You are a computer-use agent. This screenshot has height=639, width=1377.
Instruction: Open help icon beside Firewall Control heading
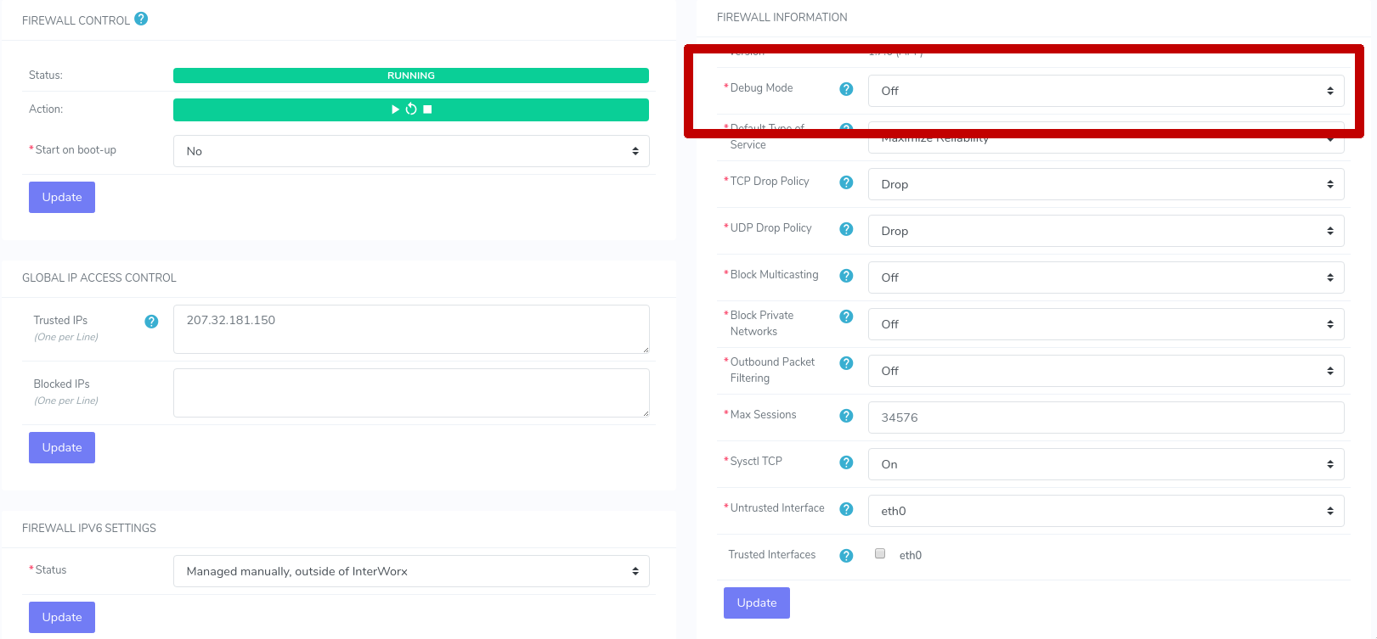click(x=141, y=19)
